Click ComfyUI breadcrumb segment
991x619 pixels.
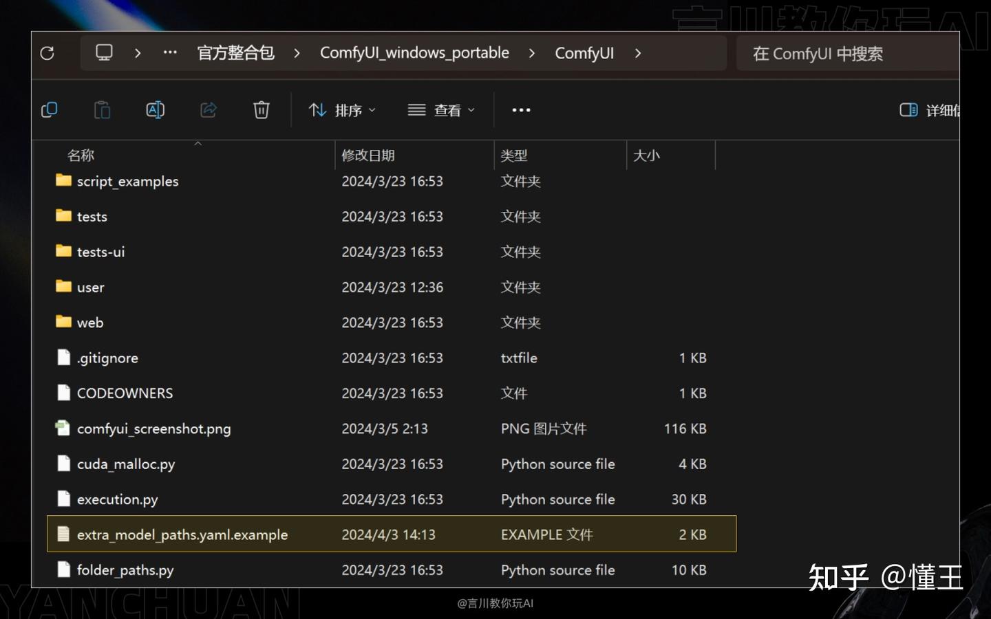584,53
